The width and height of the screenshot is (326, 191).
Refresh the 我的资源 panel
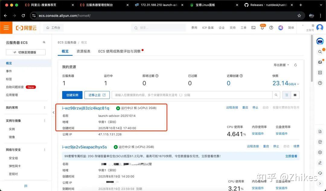coord(296,65)
